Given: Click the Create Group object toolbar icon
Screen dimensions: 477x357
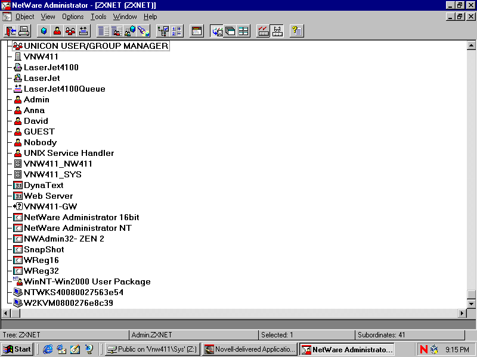Looking at the screenshot, I should coord(70,31).
